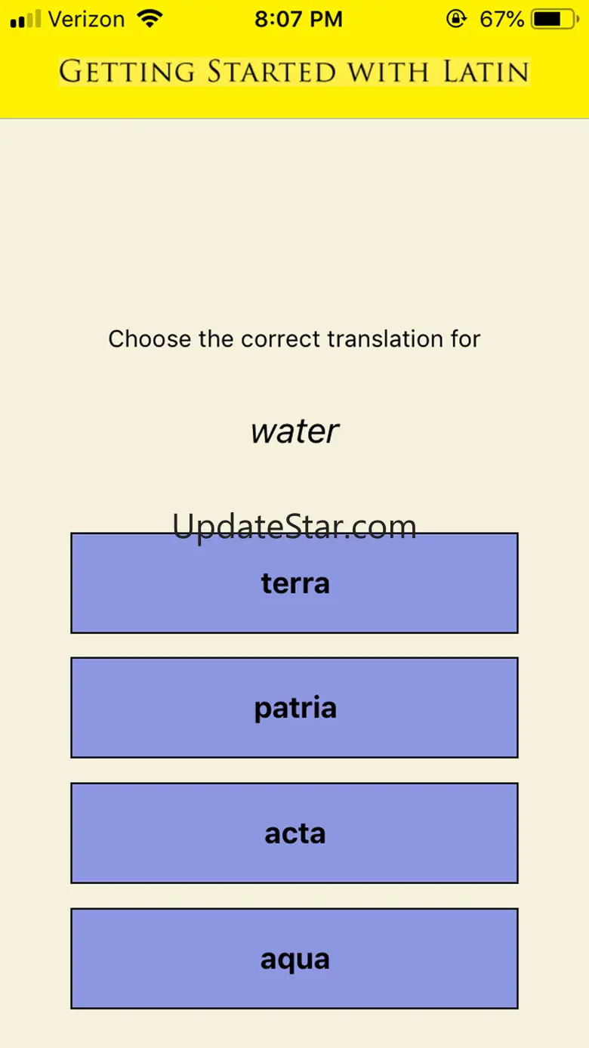Viewport: 589px width, 1048px height.
Task: Pick the 'acta' answer option
Action: (x=294, y=833)
